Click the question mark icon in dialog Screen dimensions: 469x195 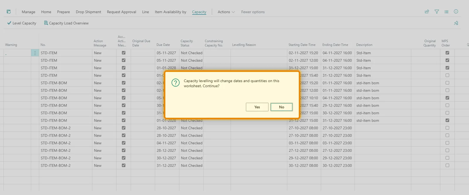tap(176, 83)
